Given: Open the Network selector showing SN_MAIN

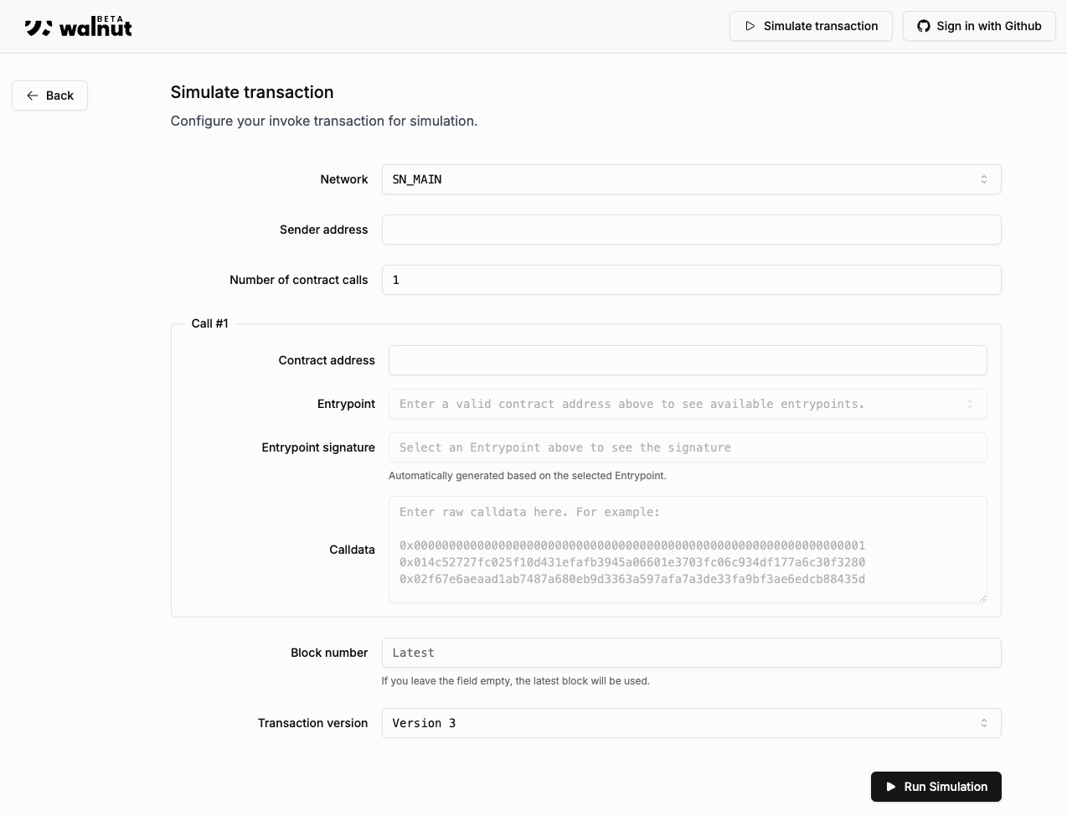Looking at the screenshot, I should [x=691, y=179].
